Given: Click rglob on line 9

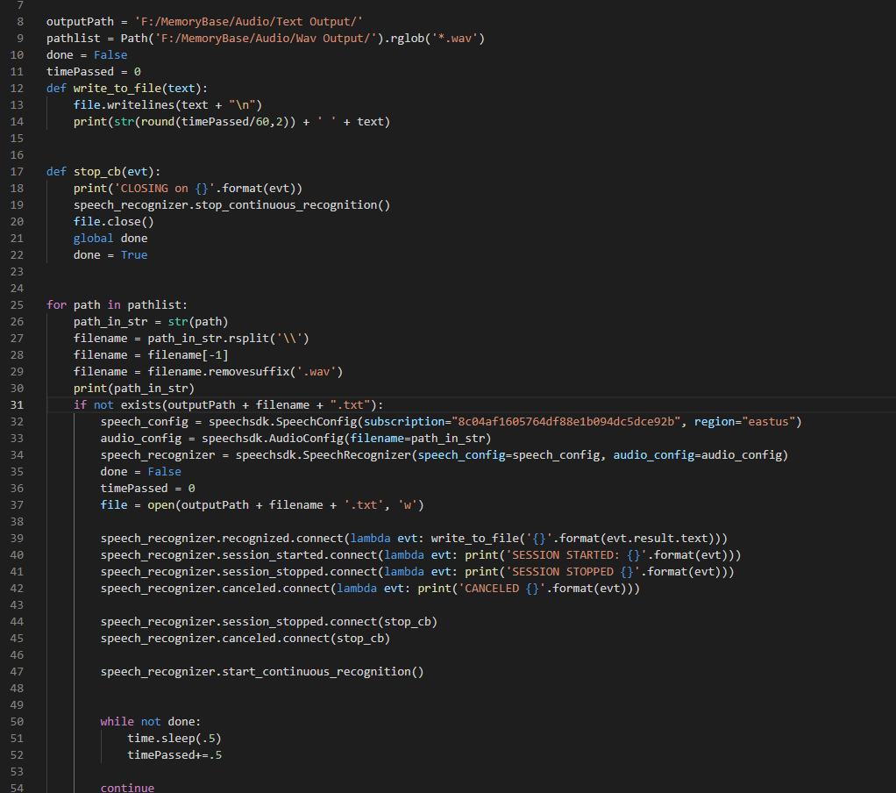Looking at the screenshot, I should point(408,39).
